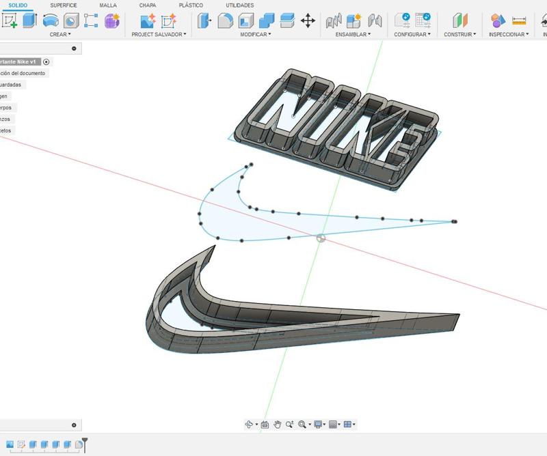Viewport: 547px width, 456px height.
Task: Activate the Pan hand tool
Action: pyautogui.click(x=278, y=425)
